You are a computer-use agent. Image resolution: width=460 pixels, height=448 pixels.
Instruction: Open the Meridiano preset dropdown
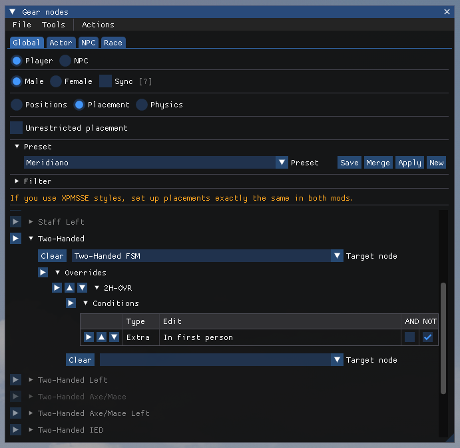(x=282, y=163)
